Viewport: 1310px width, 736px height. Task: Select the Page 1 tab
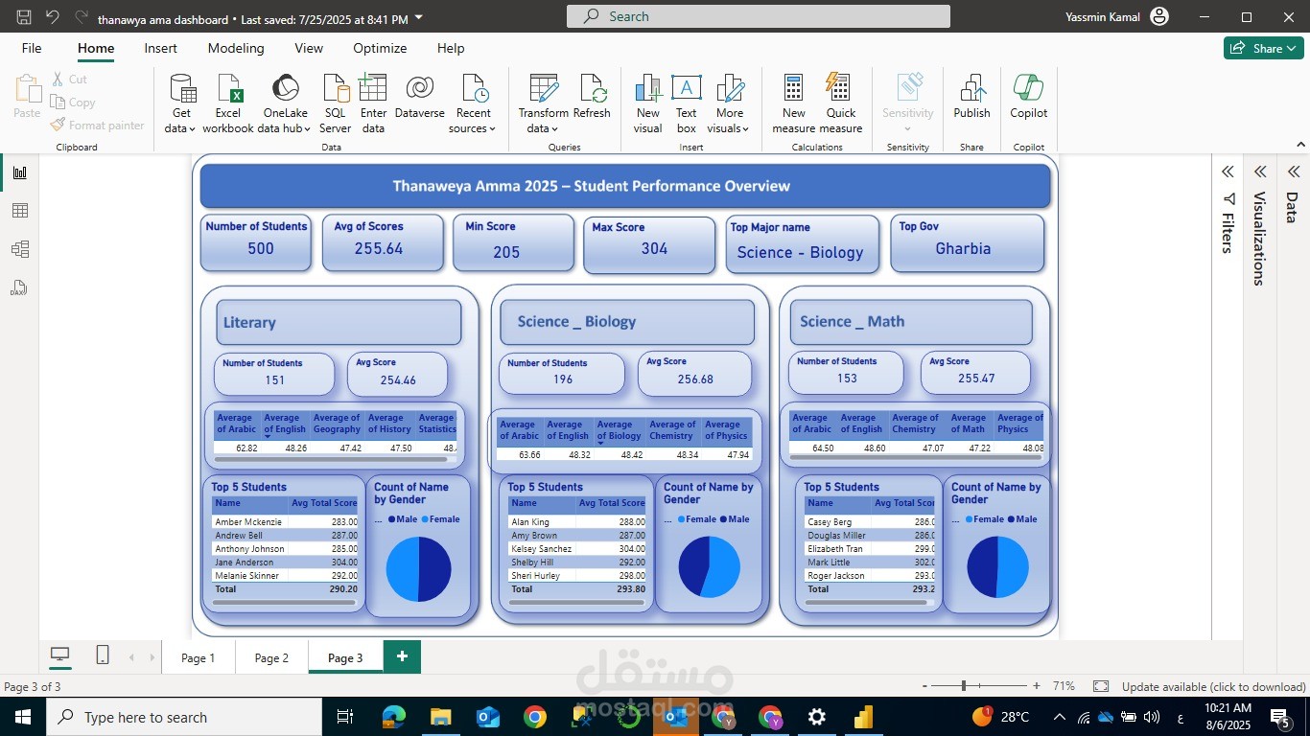(199, 657)
